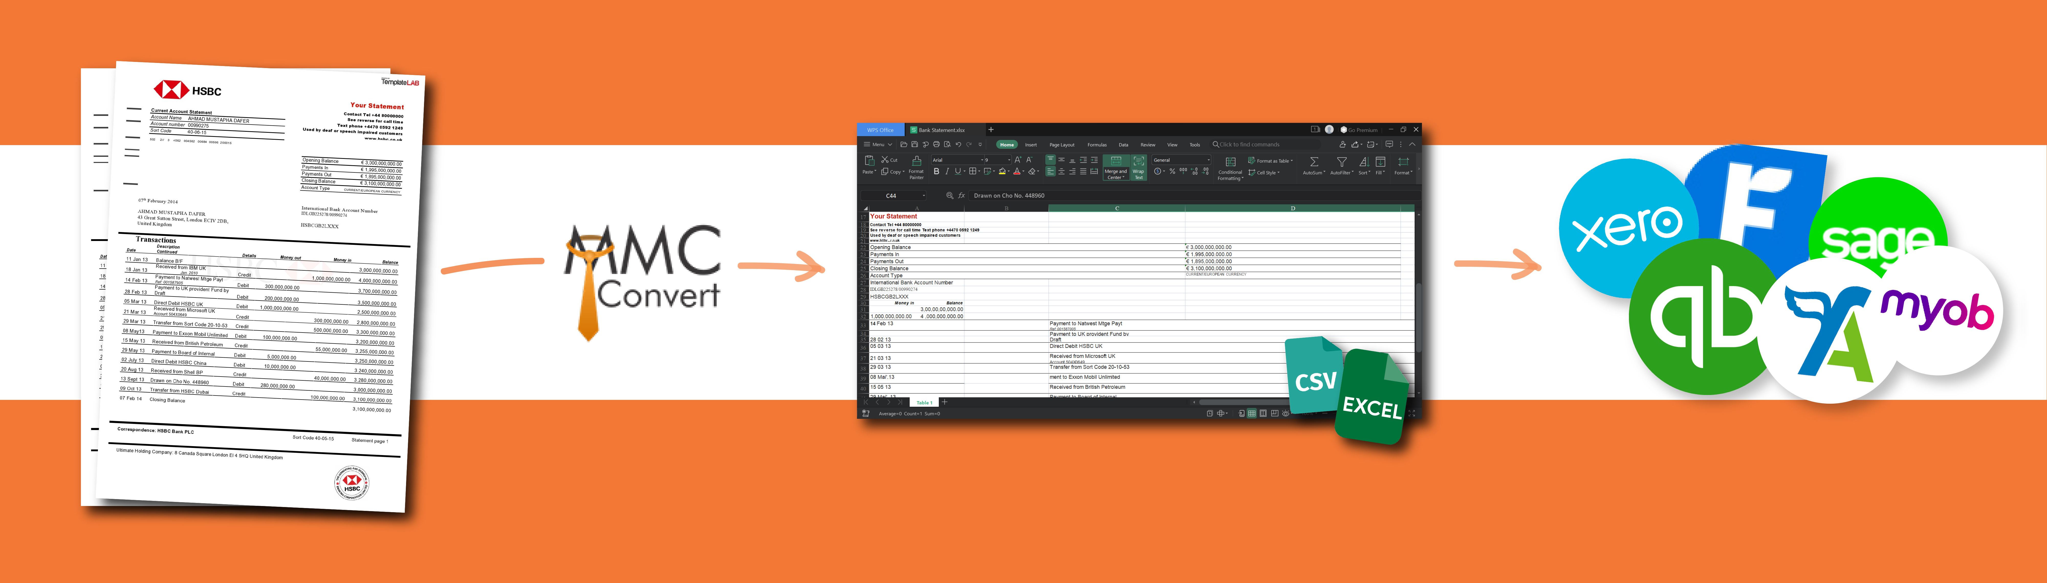Click the AutoFilter funnel icon
Viewport: 2047px width, 583px height.
point(1342,162)
